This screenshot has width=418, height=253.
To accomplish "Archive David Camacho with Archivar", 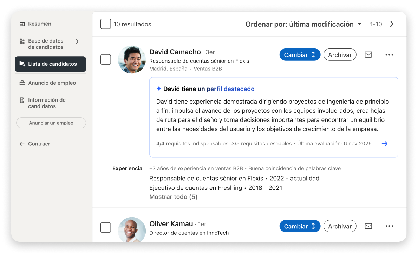I will click(x=340, y=55).
